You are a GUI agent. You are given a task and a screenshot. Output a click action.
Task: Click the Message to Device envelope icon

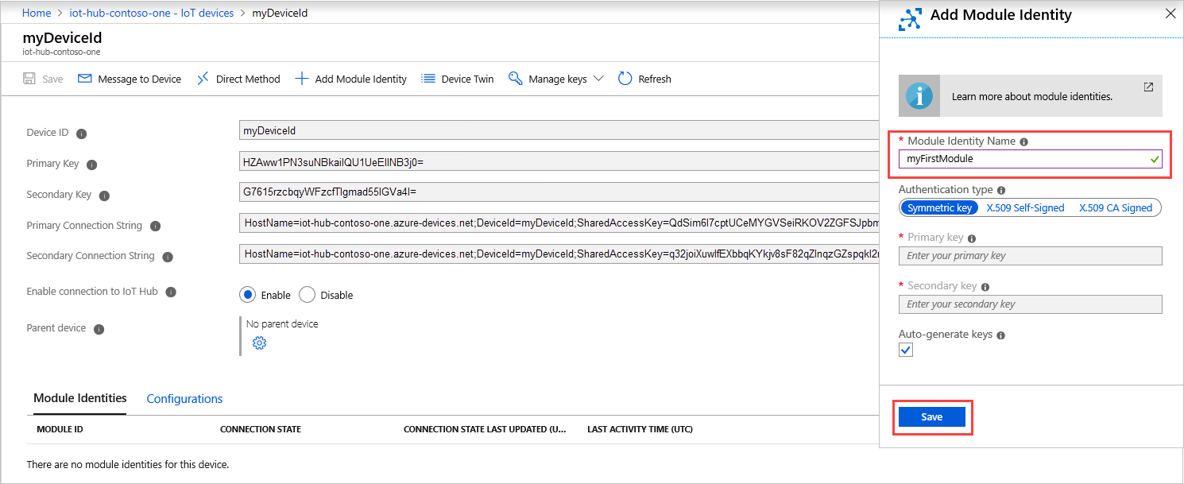click(85, 79)
